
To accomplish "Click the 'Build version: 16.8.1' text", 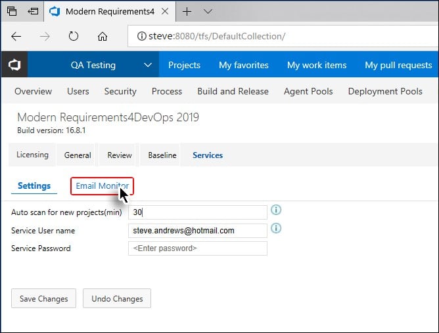I will click(x=51, y=130).
